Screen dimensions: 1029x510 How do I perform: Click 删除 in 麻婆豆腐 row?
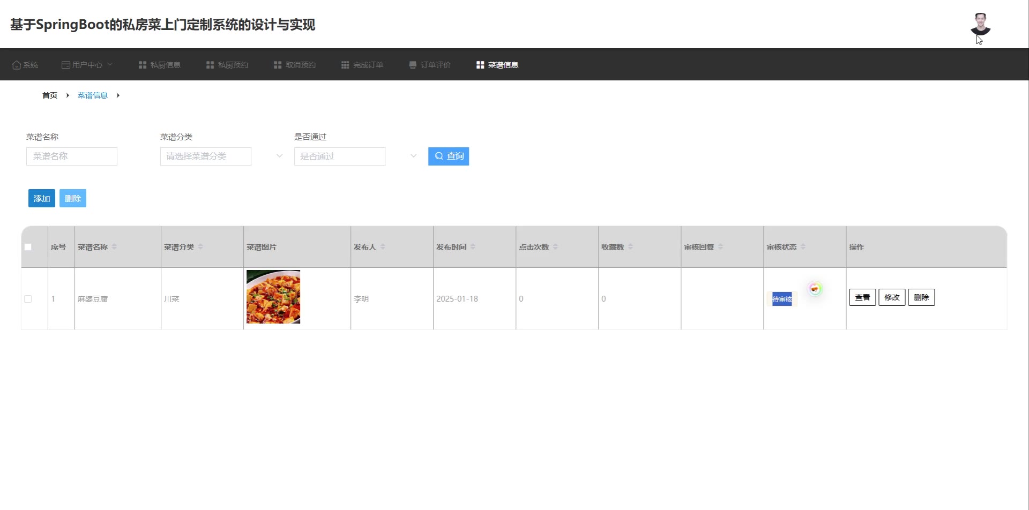tap(921, 297)
